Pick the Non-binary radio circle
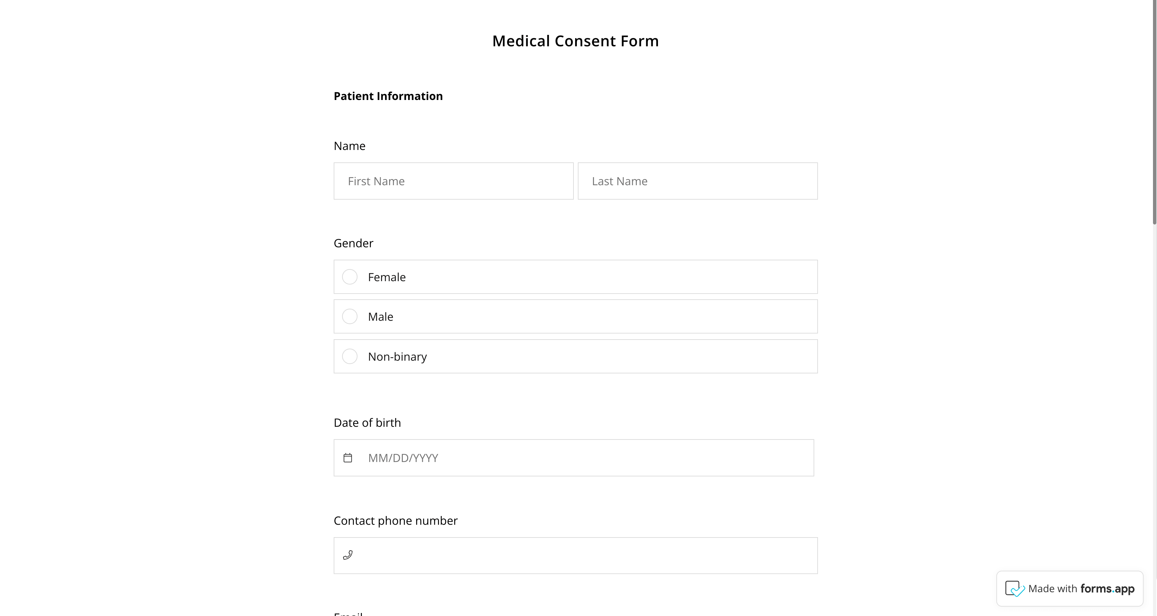The image size is (1157, 616). point(350,356)
